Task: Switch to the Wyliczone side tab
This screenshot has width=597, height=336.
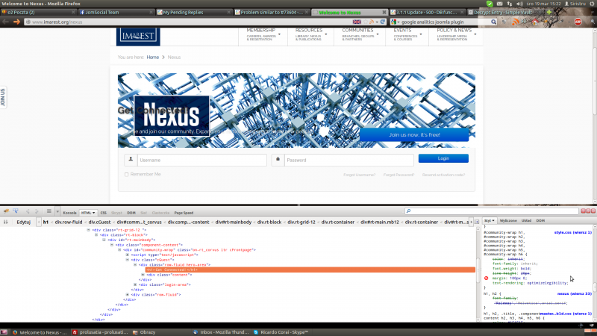Action: pos(508,220)
